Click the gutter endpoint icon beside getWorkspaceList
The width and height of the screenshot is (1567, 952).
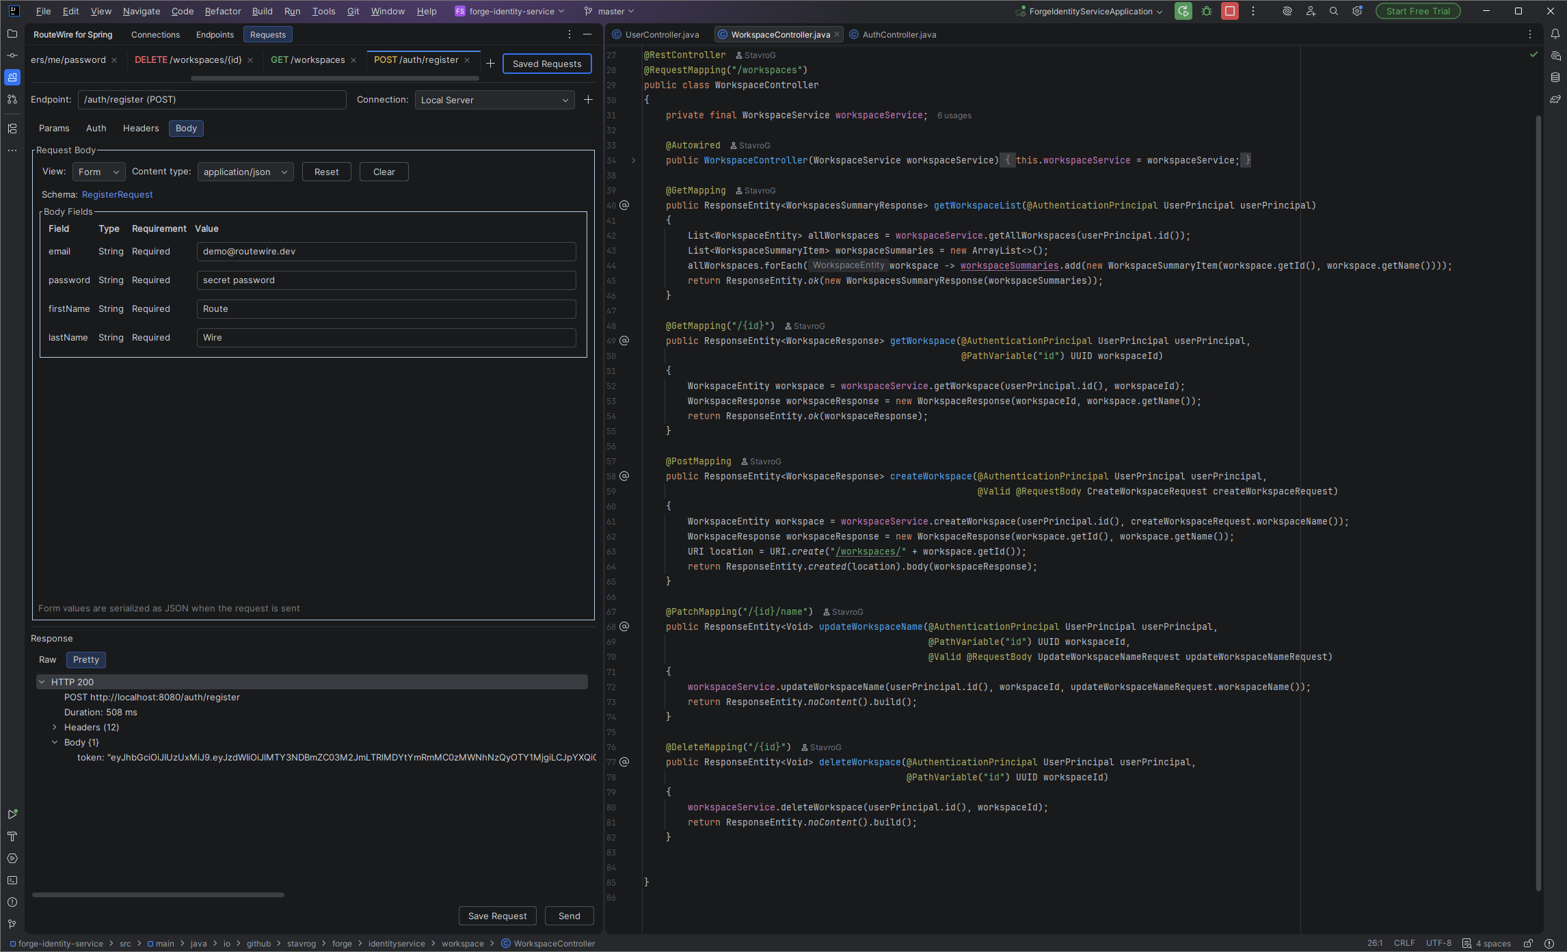point(624,205)
